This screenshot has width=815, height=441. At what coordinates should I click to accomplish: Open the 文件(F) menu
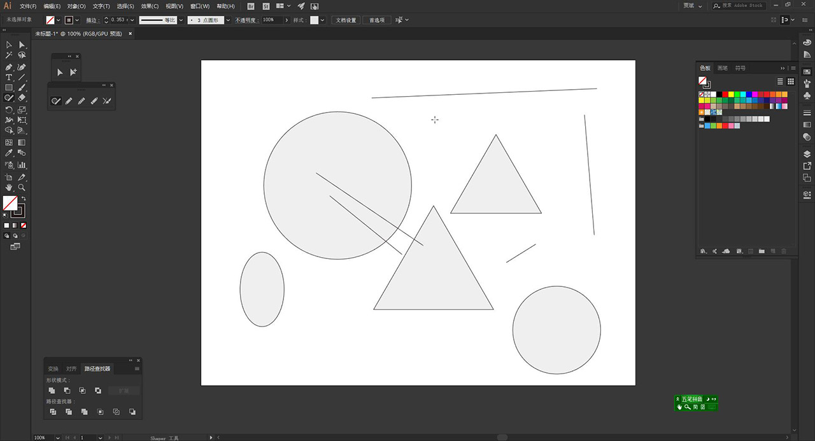(28, 6)
